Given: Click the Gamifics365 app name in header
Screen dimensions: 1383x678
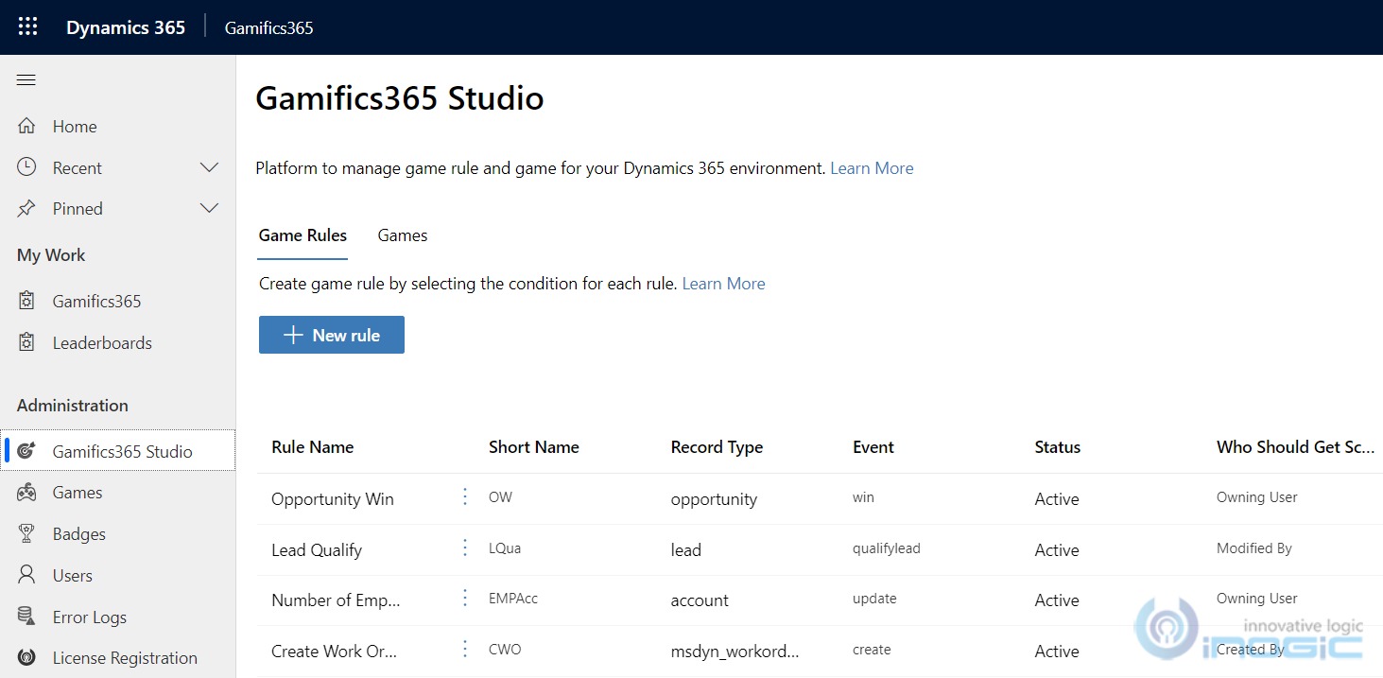Looking at the screenshot, I should [x=268, y=27].
